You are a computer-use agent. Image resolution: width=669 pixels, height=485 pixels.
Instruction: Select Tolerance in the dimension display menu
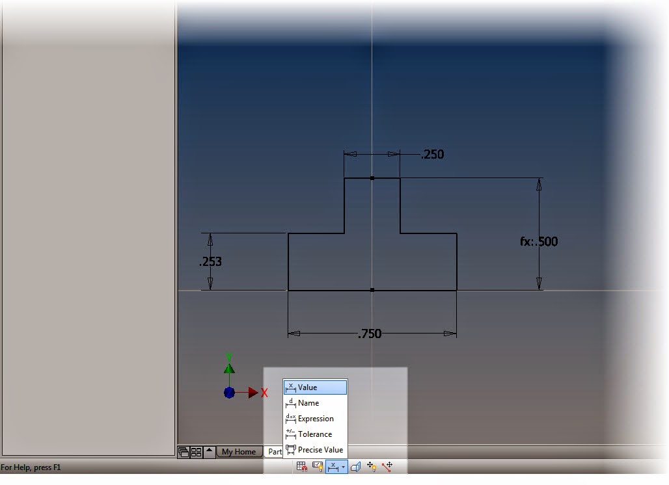click(312, 434)
